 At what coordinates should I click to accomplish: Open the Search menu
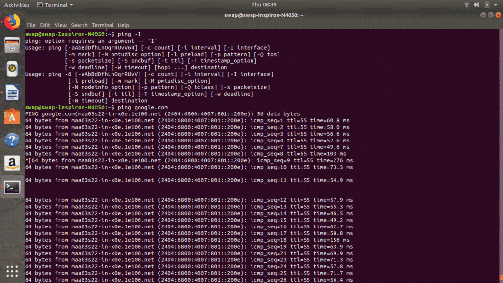click(79, 25)
